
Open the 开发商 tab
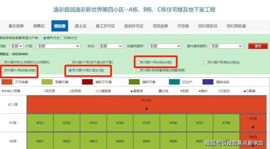183,26
